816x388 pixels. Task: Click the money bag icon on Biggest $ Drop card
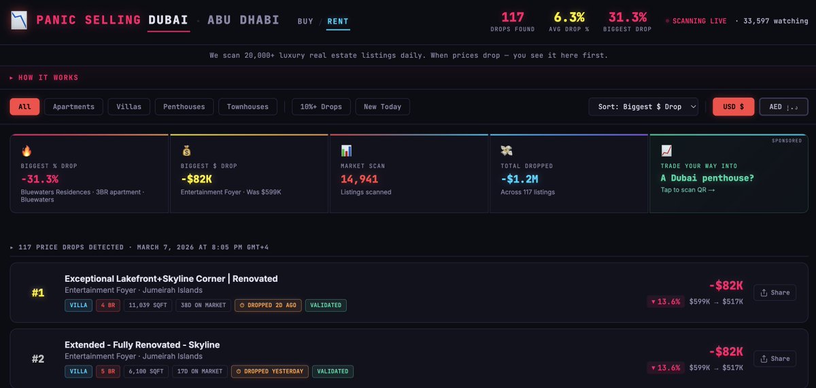click(x=186, y=151)
